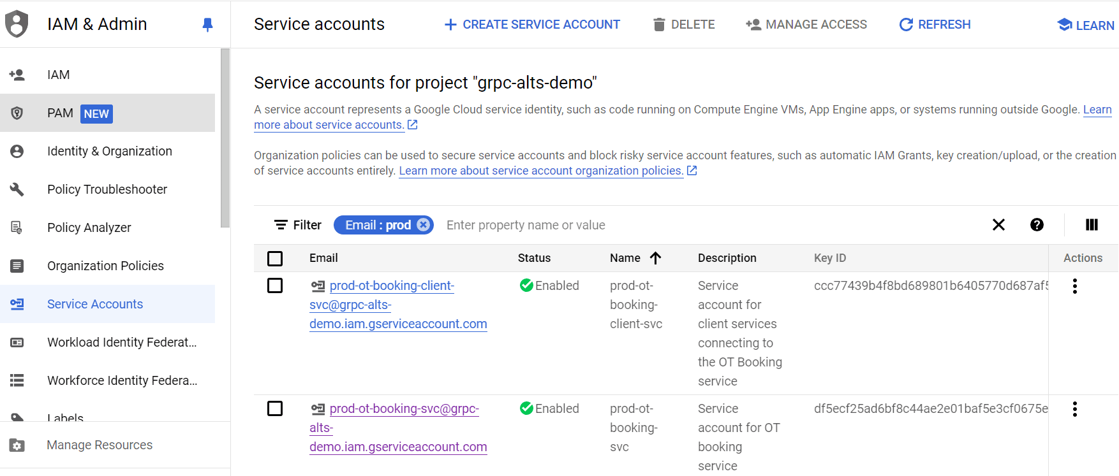Image resolution: width=1119 pixels, height=476 pixels.
Task: Click the REFRESH button icon
Action: (x=906, y=25)
